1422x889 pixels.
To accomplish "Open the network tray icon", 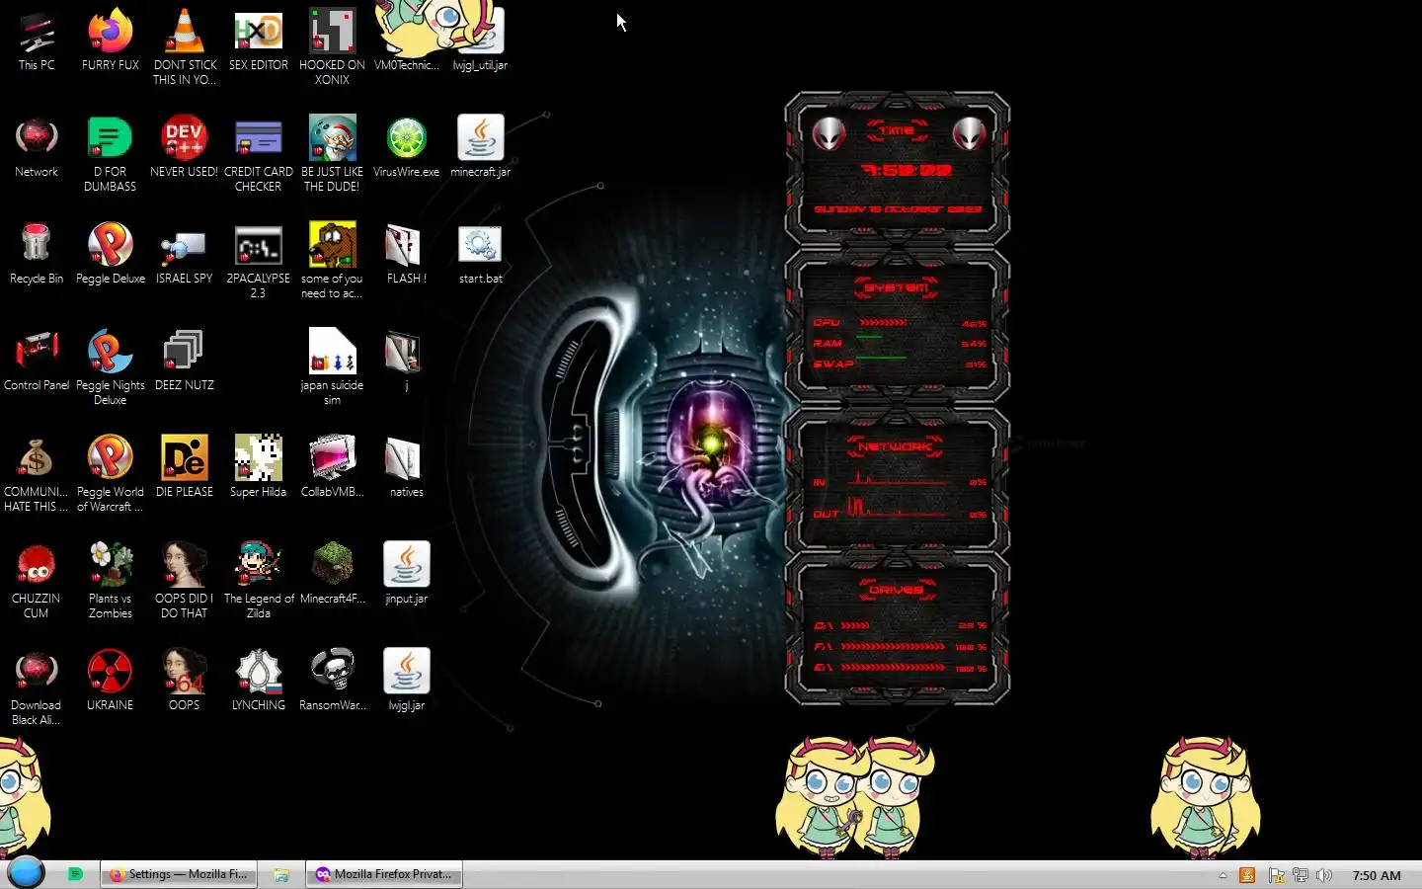I will (x=1301, y=875).
